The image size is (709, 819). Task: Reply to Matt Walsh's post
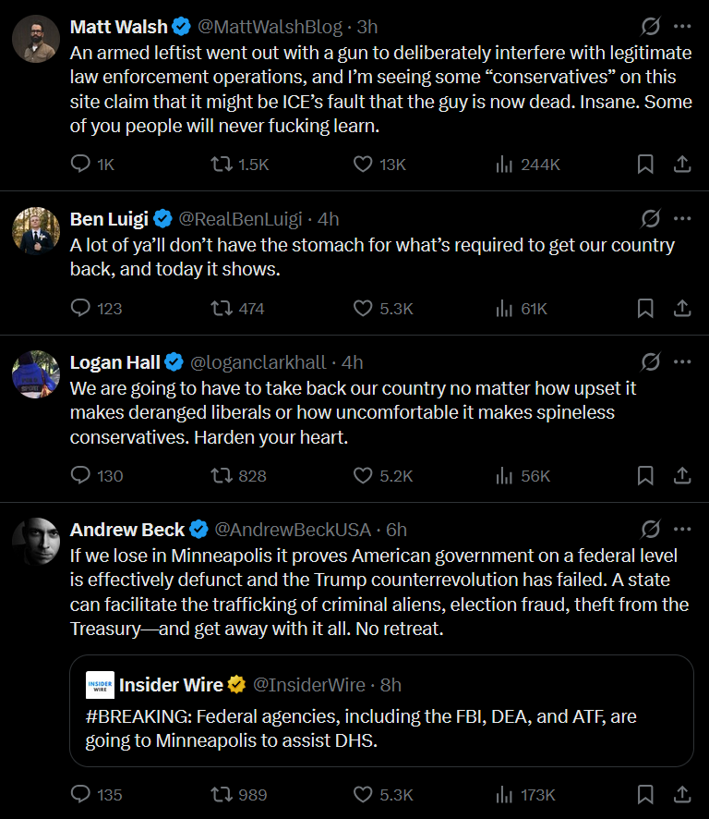point(82,165)
